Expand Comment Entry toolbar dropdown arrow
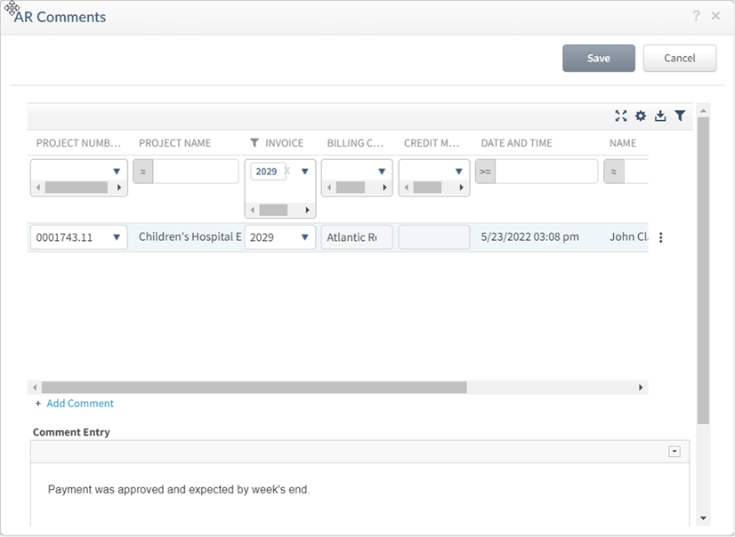 click(674, 452)
